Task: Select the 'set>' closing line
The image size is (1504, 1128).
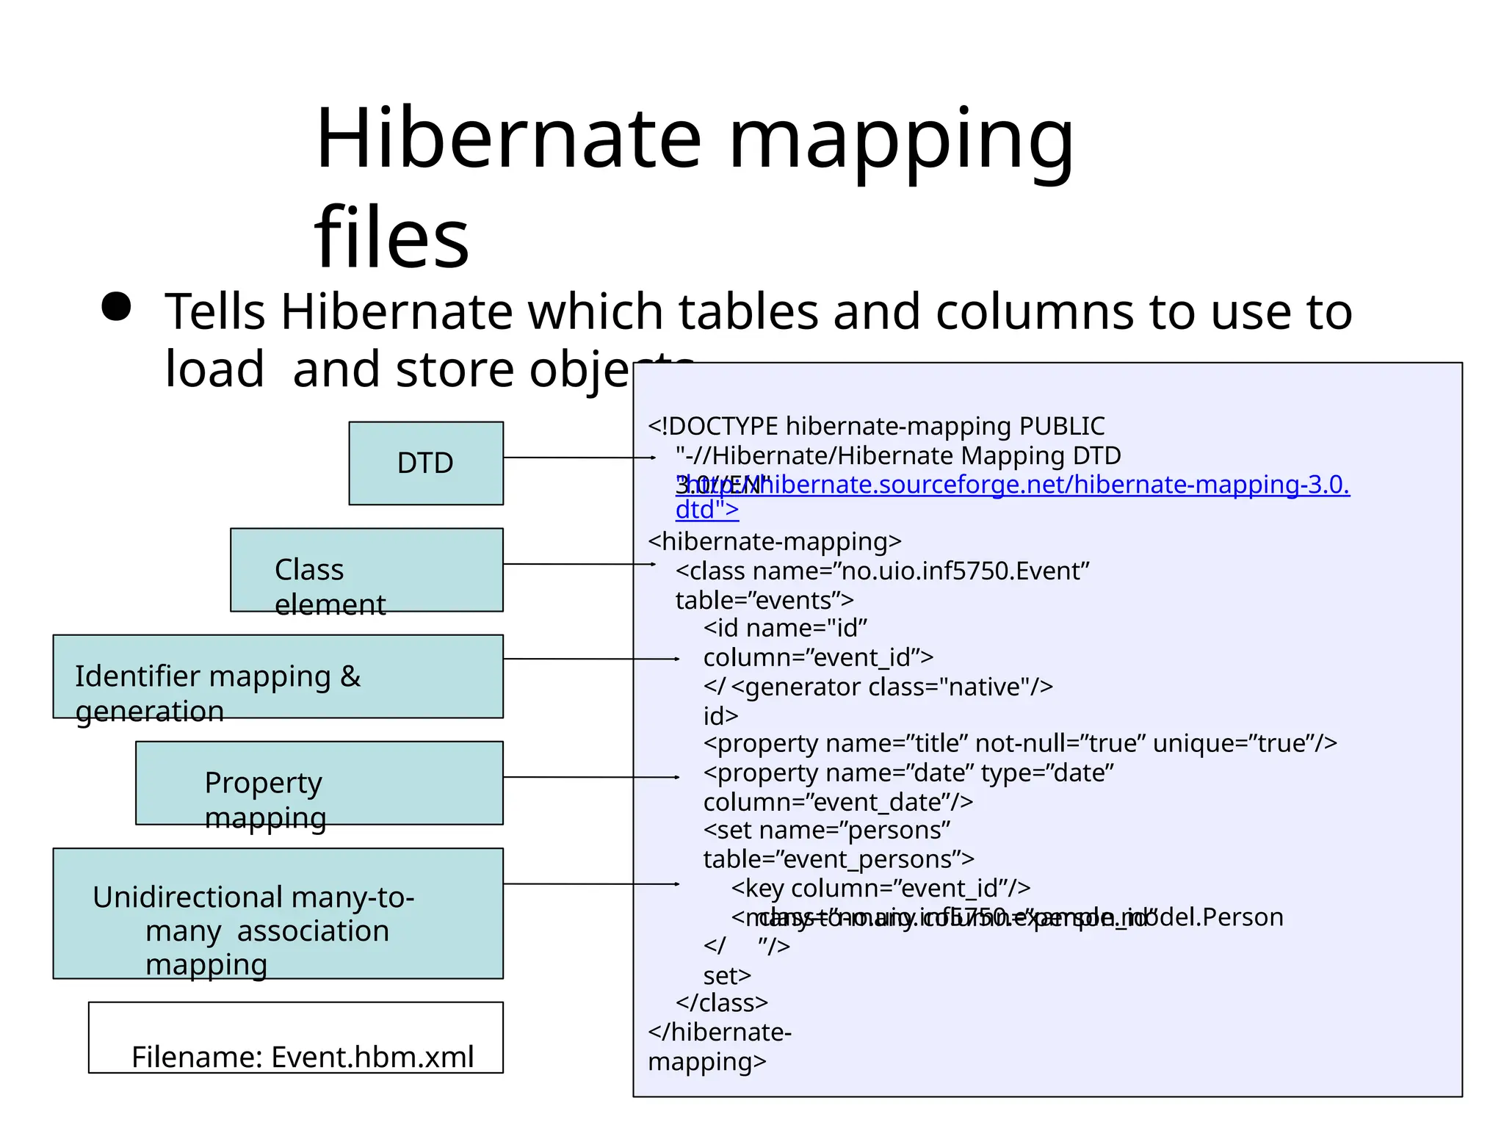Action: click(x=727, y=975)
